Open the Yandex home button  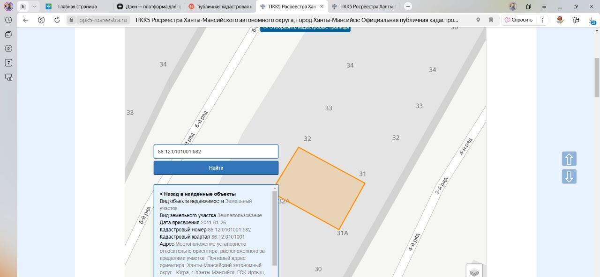[x=41, y=20]
